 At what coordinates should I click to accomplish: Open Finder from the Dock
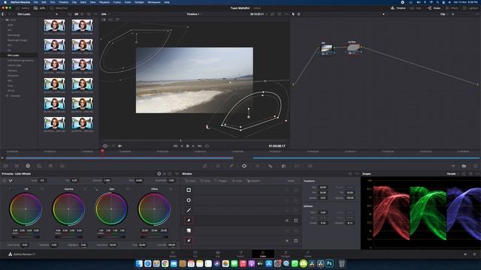[139, 263]
